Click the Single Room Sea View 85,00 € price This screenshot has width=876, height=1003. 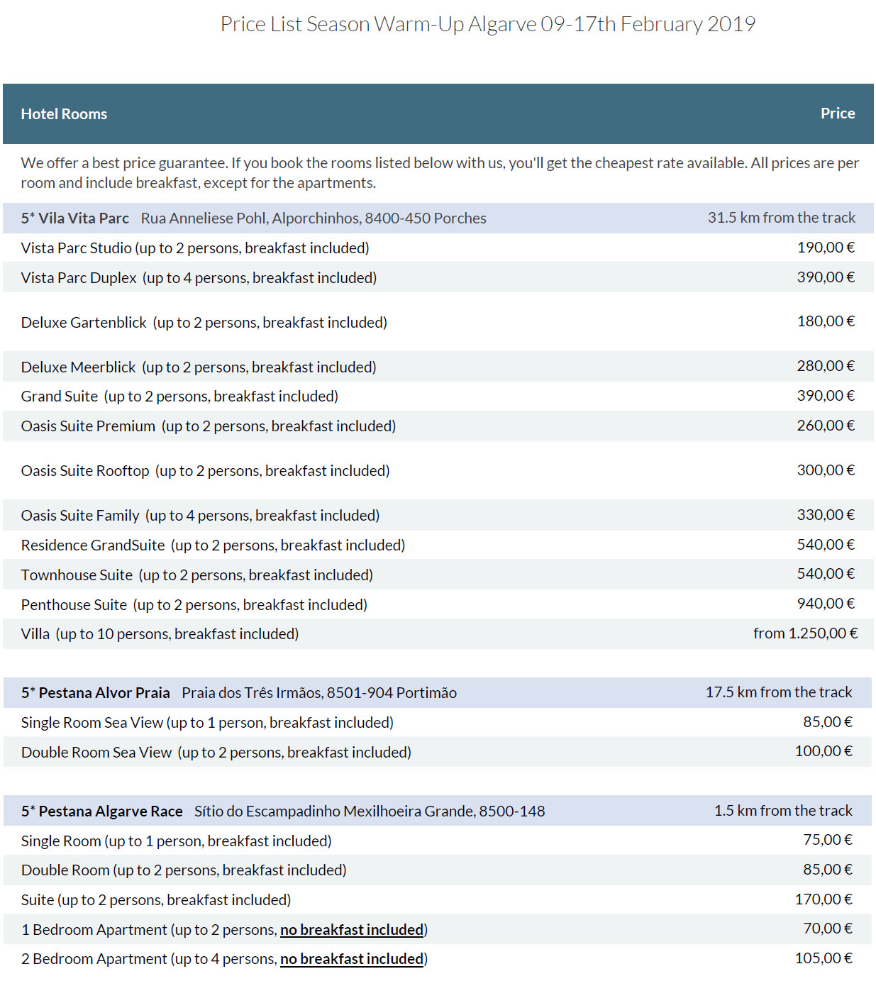tap(828, 722)
